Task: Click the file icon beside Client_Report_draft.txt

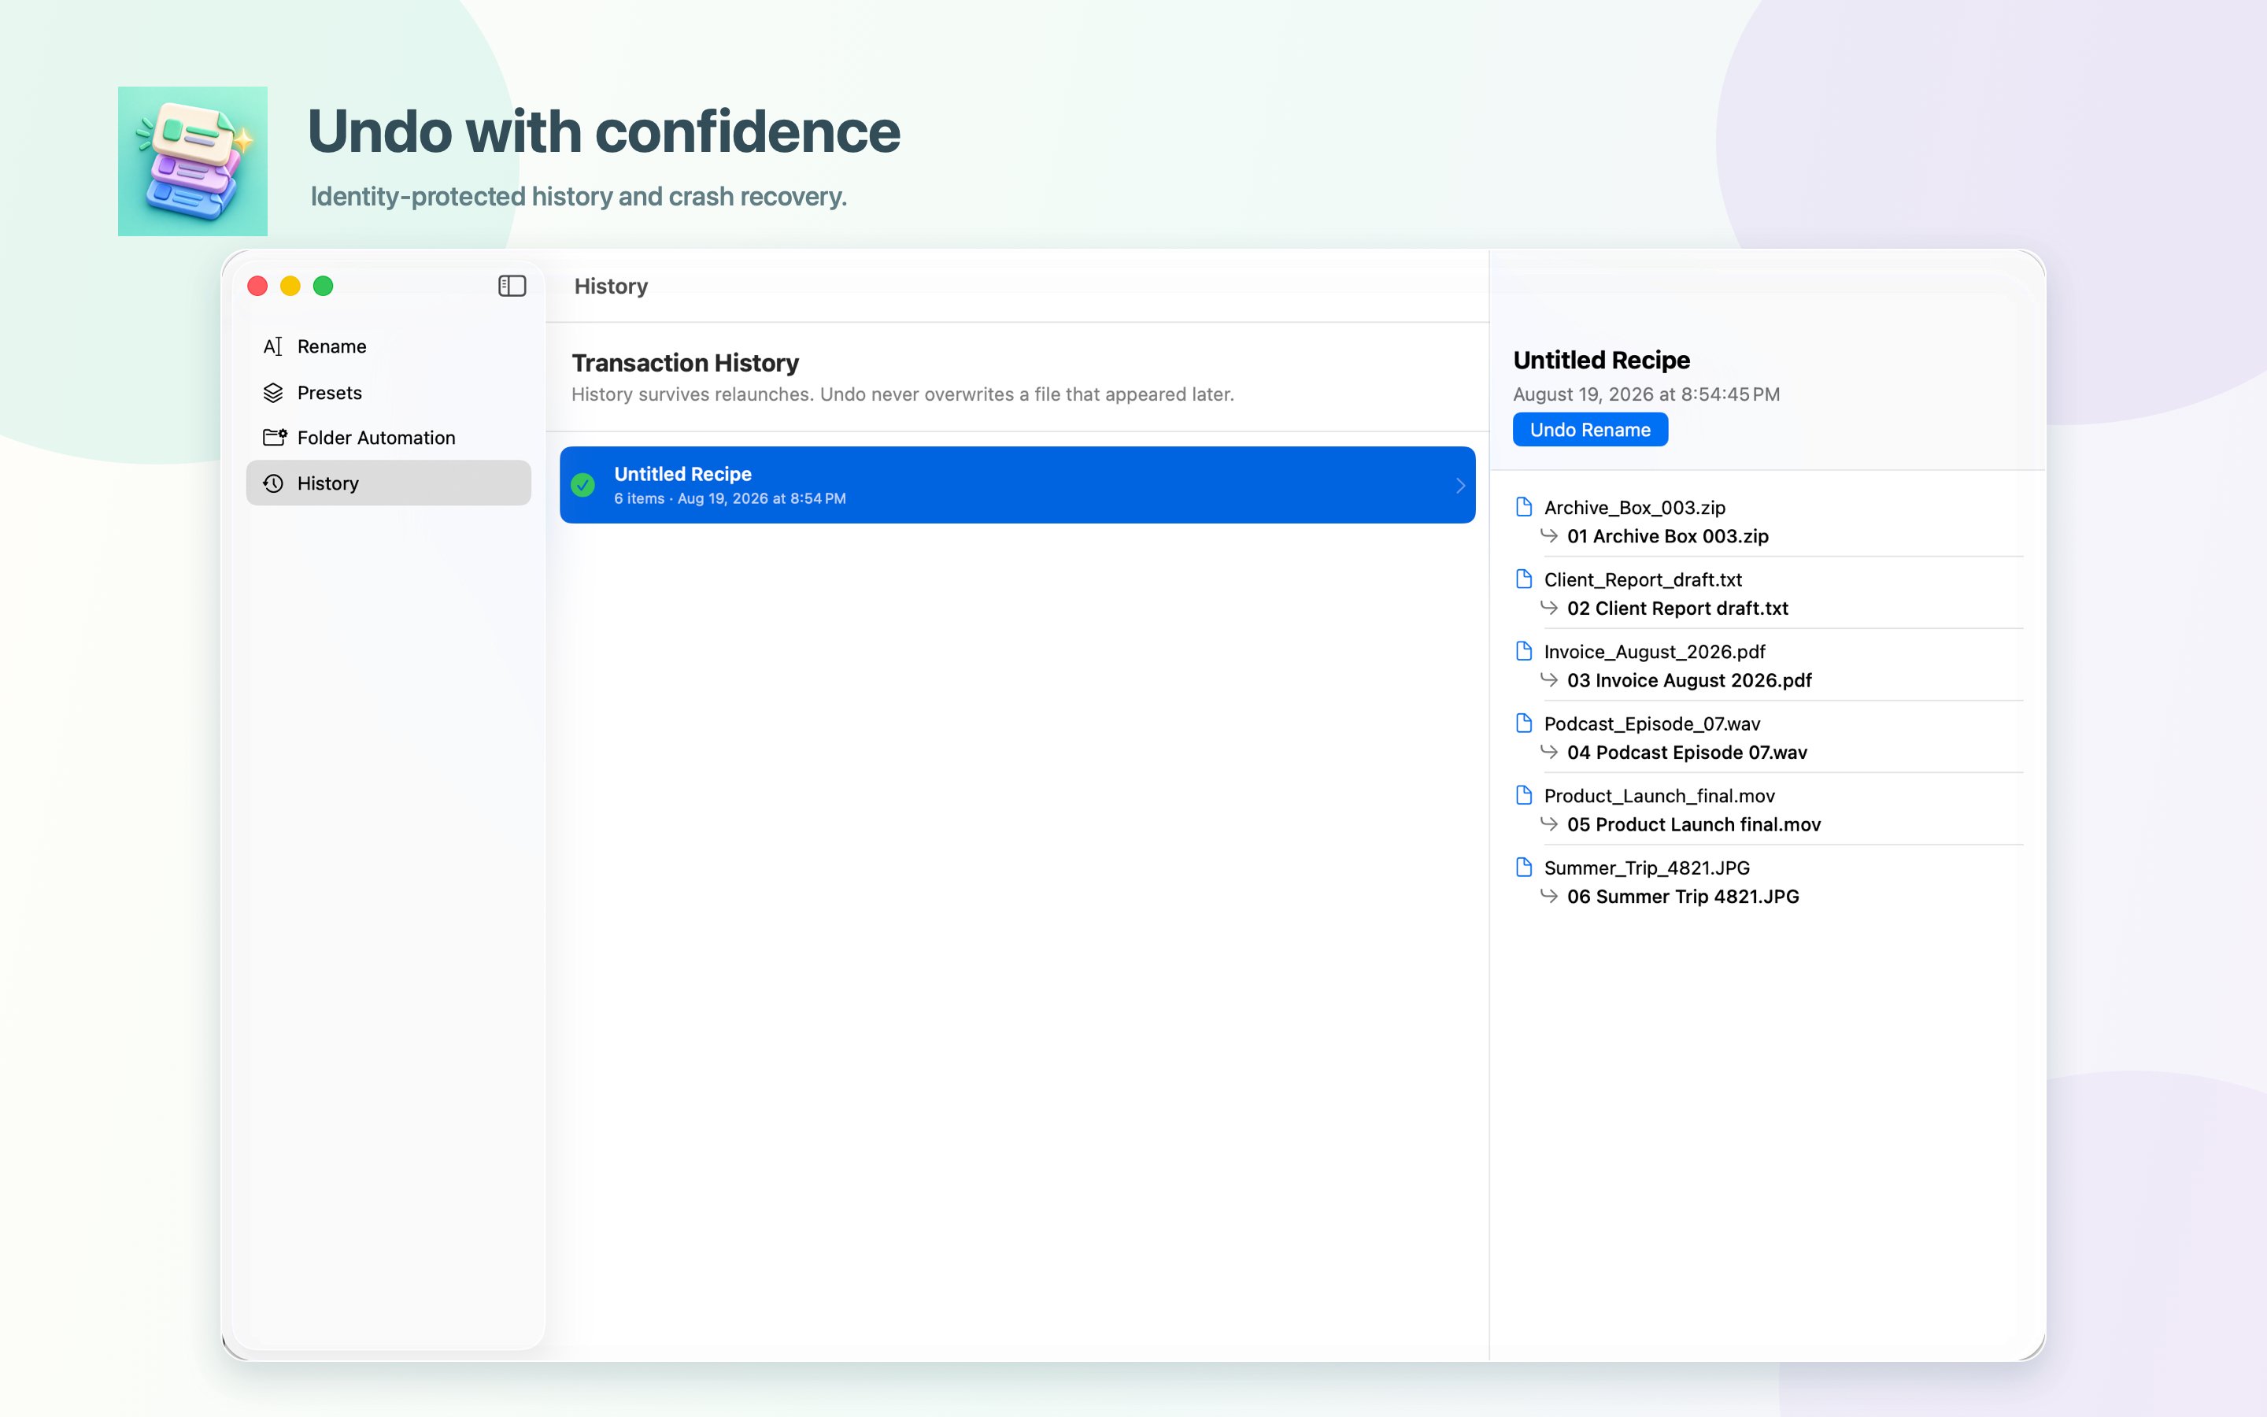Action: point(1524,579)
